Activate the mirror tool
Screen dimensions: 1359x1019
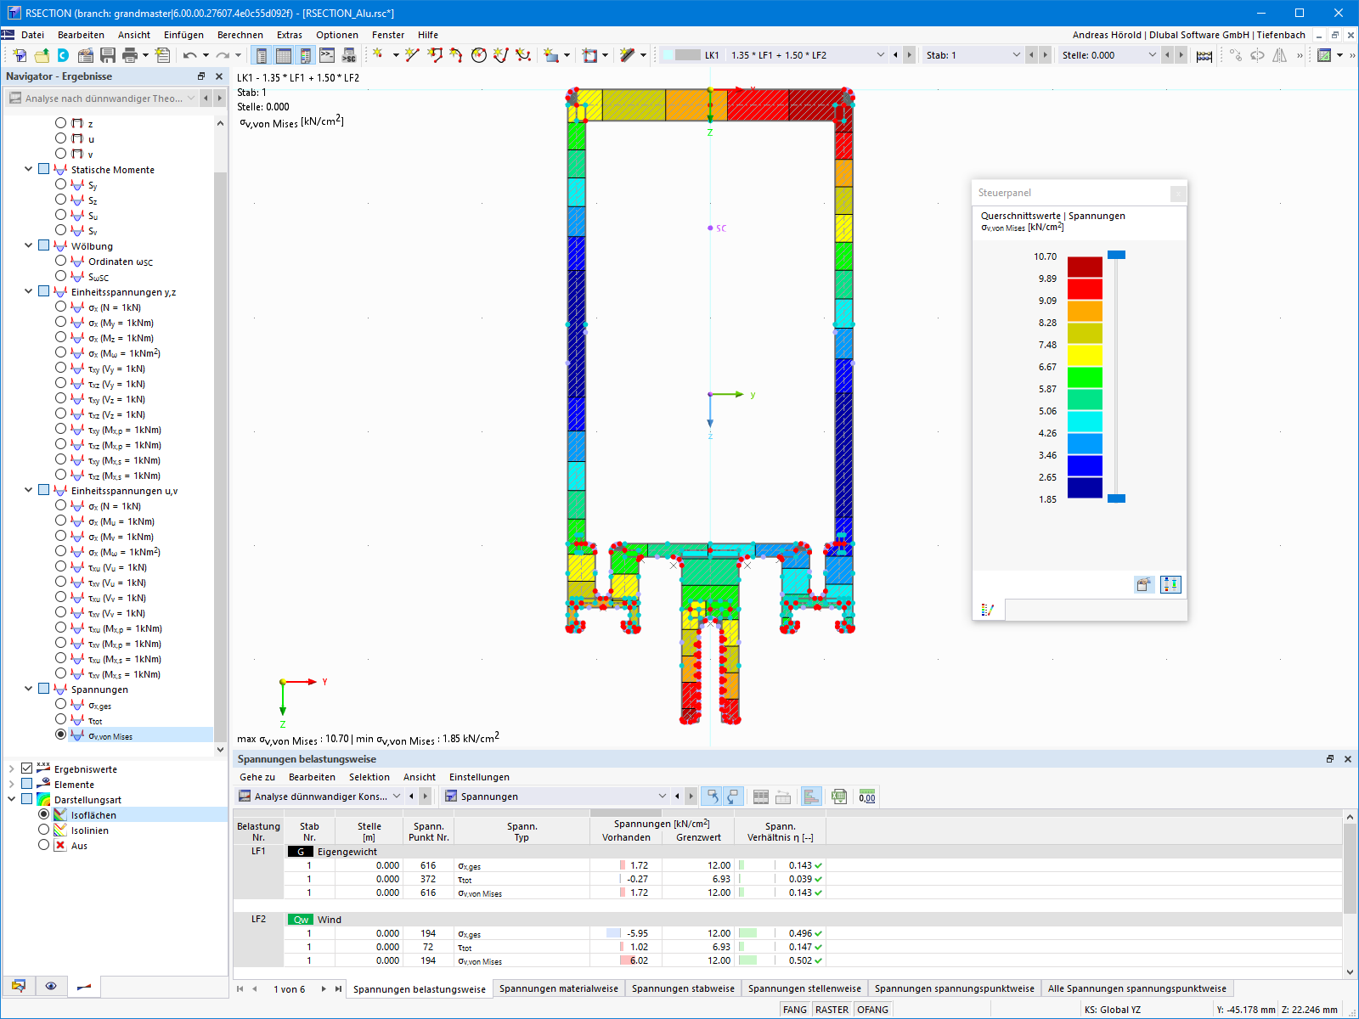1279,55
